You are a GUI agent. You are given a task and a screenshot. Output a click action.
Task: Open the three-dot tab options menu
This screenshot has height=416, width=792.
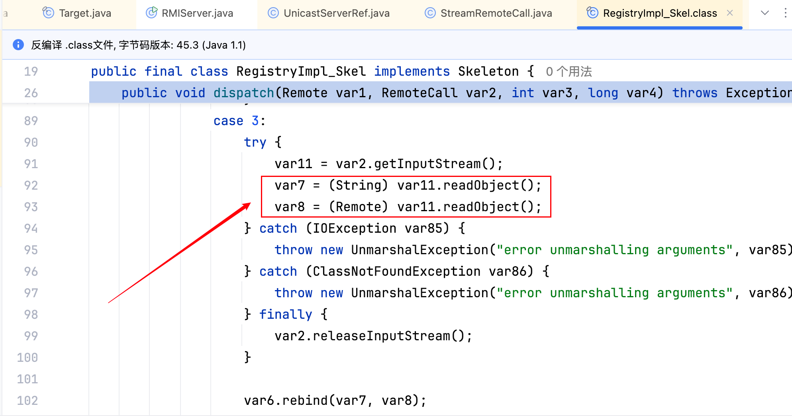point(785,13)
